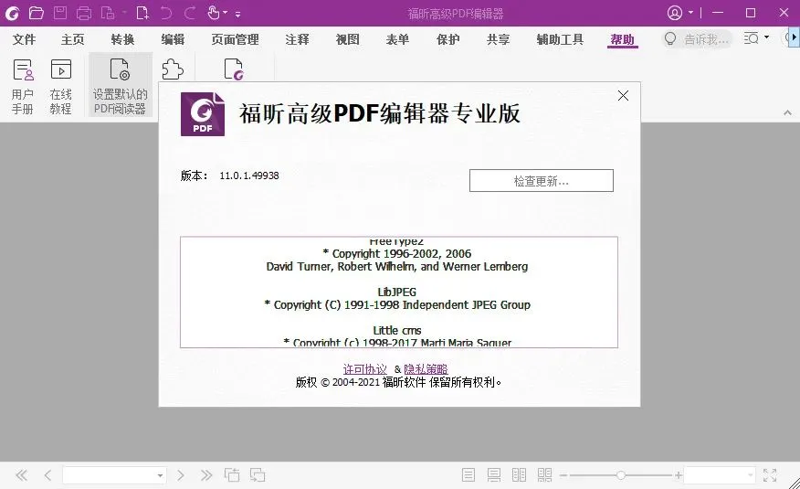Switch to the 共享 tab
800x489 pixels.
pyautogui.click(x=498, y=39)
